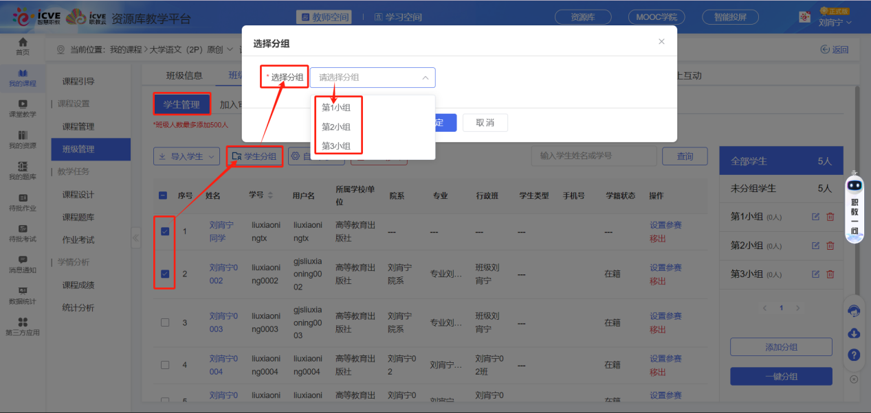Click delete icon for 第2小组
871x413 pixels.
tap(830, 246)
